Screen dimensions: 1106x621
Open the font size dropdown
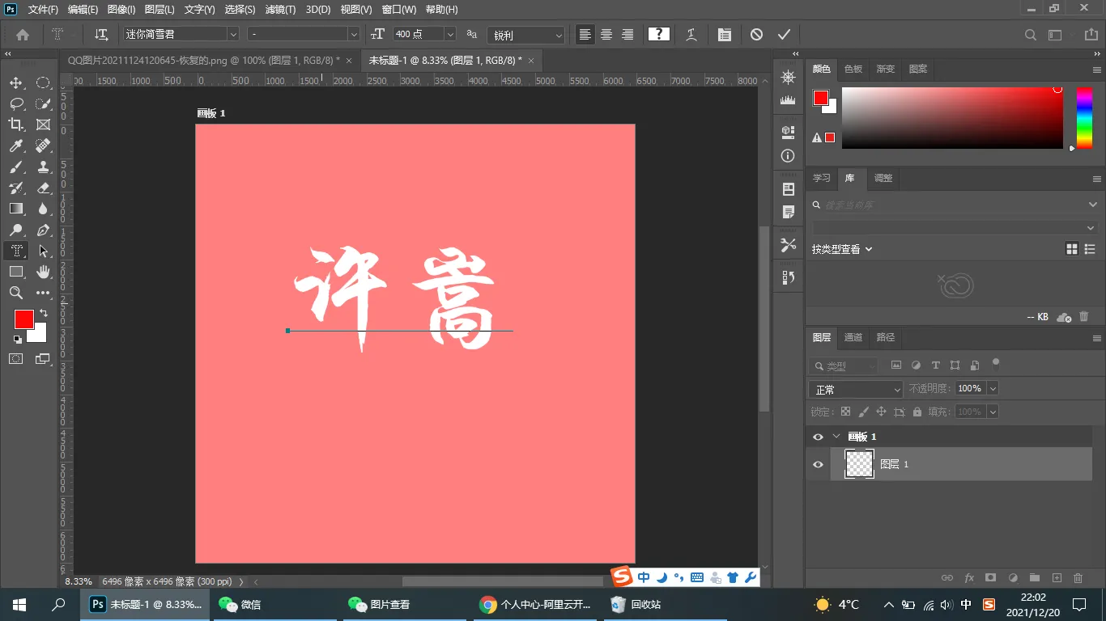450,35
